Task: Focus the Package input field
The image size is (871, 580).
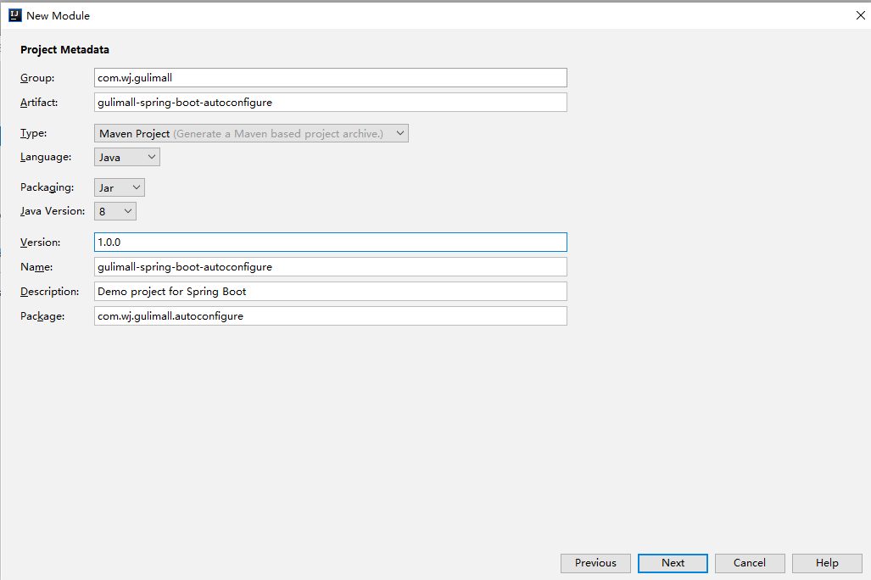Action: (330, 316)
